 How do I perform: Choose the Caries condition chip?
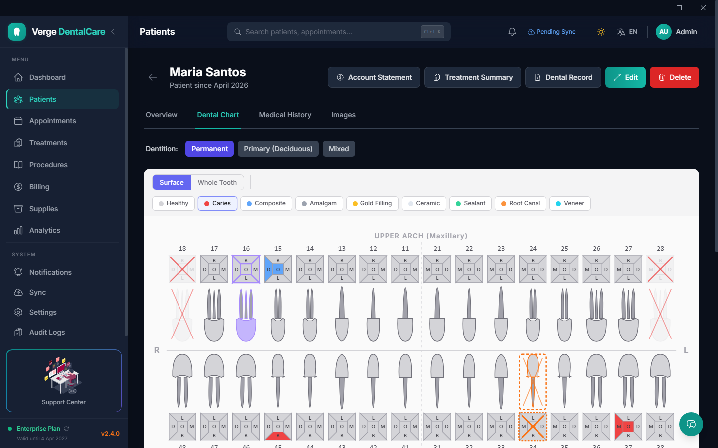pos(217,203)
